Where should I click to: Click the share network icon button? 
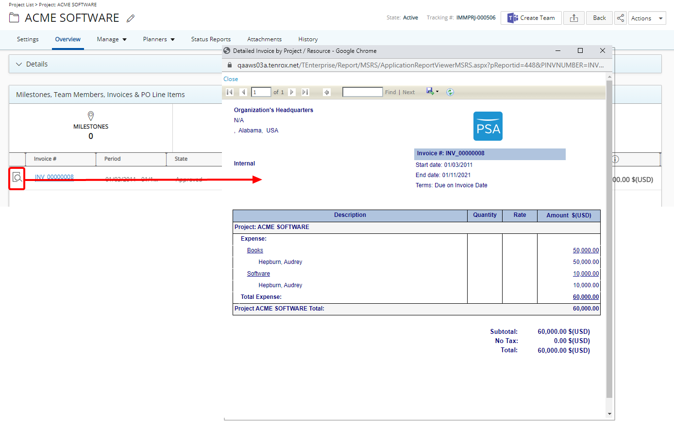[621, 18]
